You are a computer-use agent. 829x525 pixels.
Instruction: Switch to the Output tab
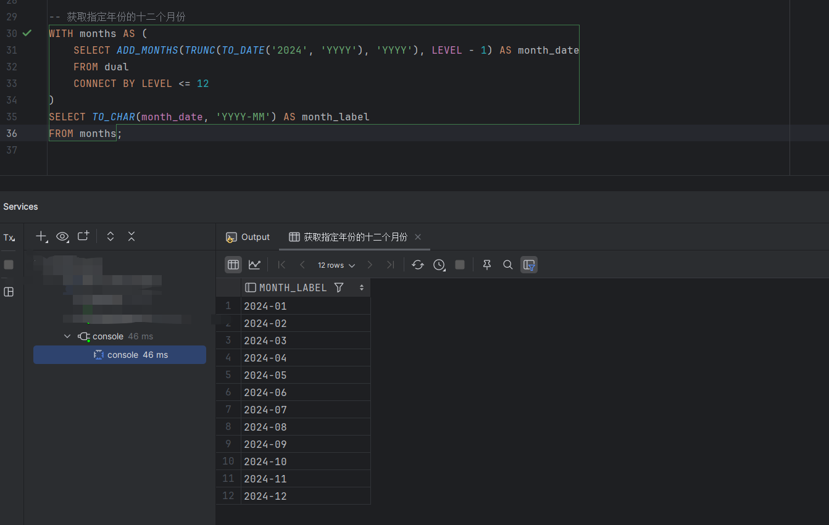pos(248,237)
